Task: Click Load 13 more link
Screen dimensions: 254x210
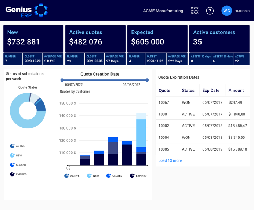Action: (170, 160)
